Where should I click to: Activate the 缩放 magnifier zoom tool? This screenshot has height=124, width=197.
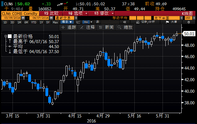click(125, 27)
